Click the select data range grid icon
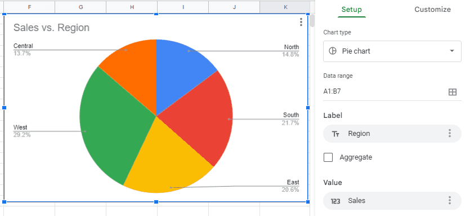The image size is (470, 216). click(453, 92)
